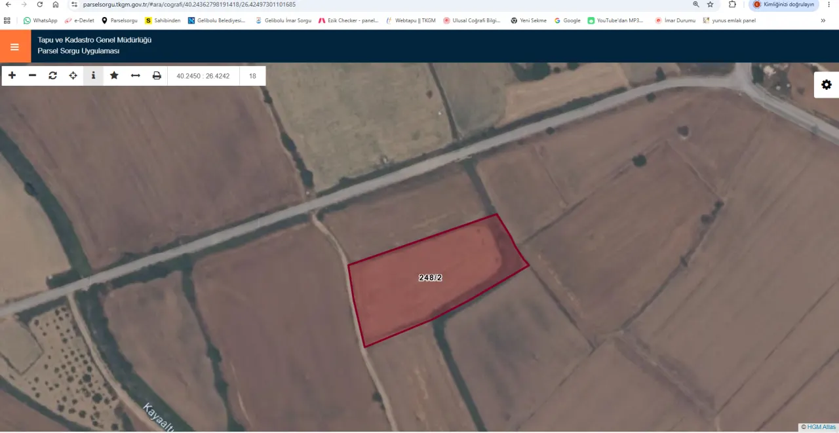Image resolution: width=839 pixels, height=433 pixels.
Task: Open İmar Durumu bookmark
Action: (x=675, y=20)
